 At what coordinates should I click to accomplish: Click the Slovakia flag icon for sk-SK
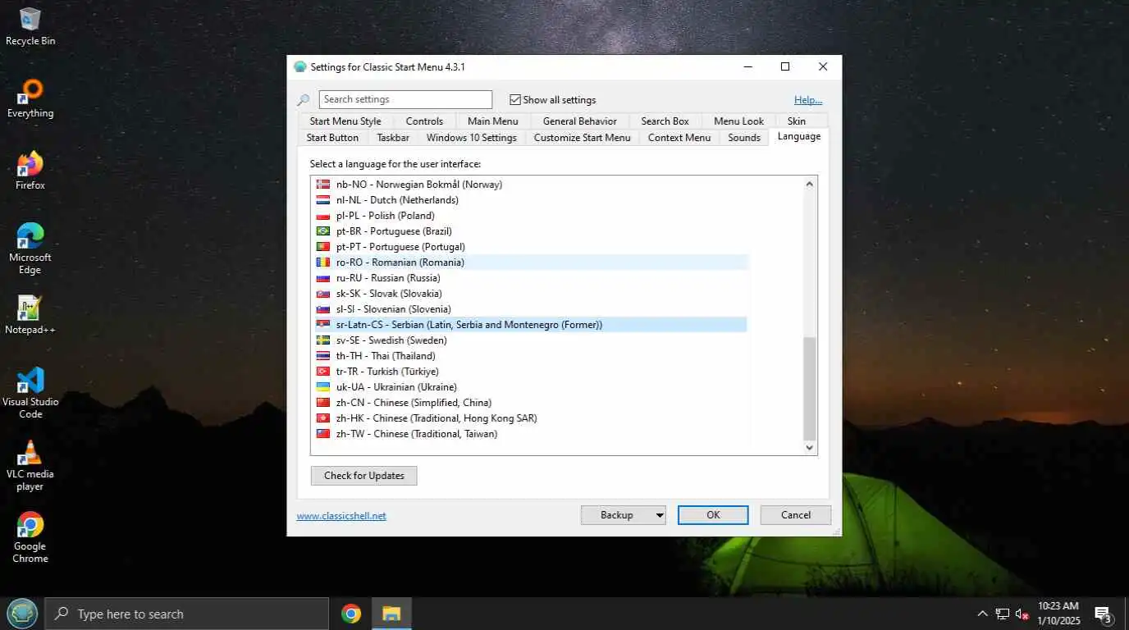point(323,294)
